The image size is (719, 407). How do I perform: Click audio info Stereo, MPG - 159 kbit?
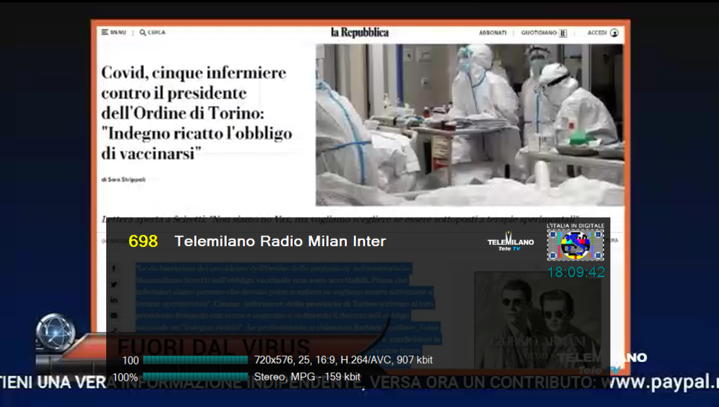click(307, 377)
